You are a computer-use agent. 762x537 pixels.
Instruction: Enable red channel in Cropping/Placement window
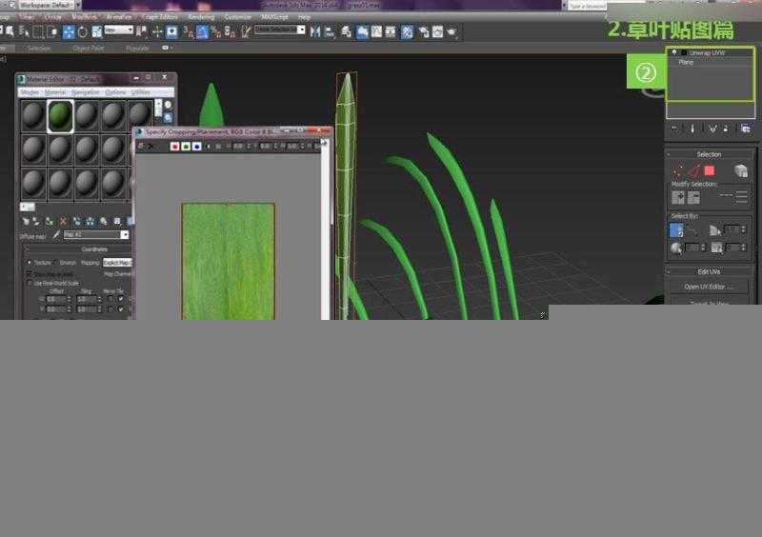click(x=175, y=147)
